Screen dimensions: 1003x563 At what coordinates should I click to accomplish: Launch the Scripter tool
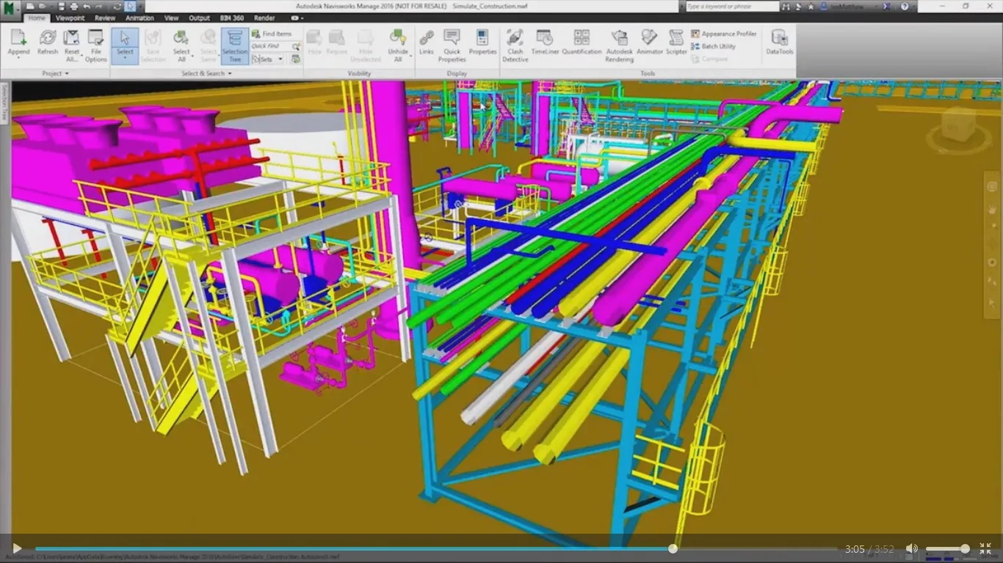click(676, 44)
